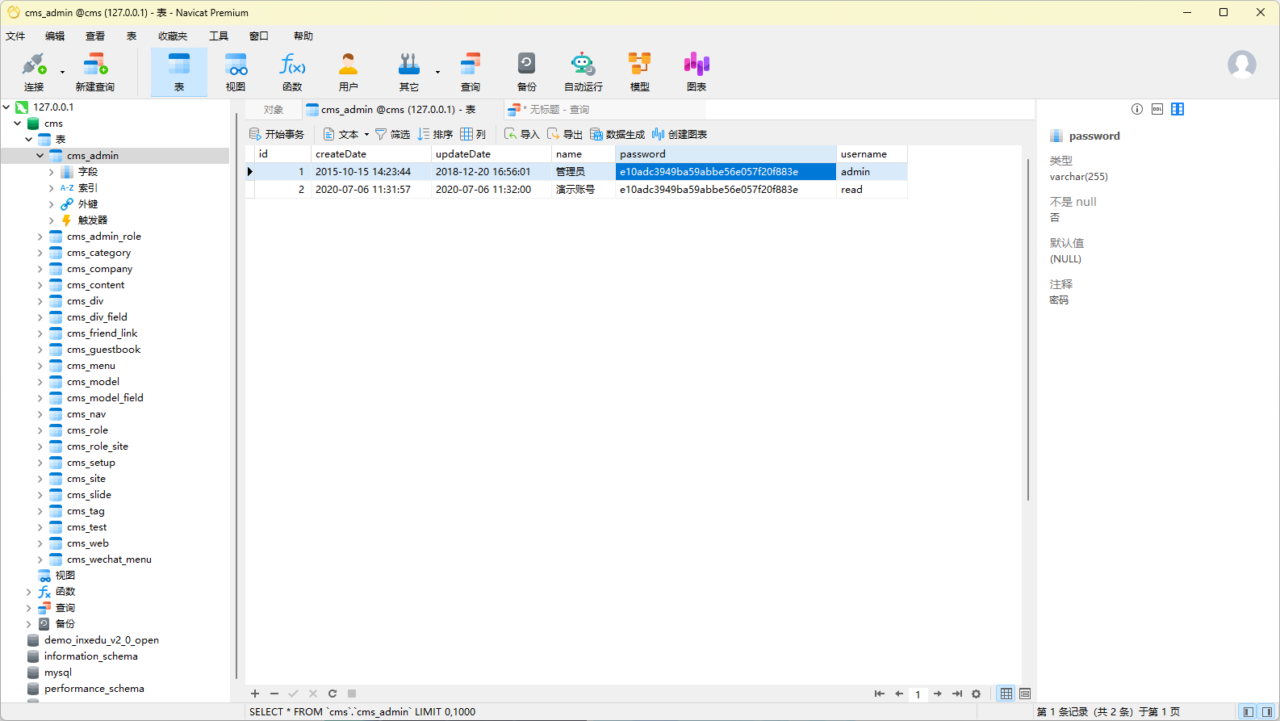Click the 筛选 (Filter) button
Viewport: 1280px width, 721px height.
(393, 134)
